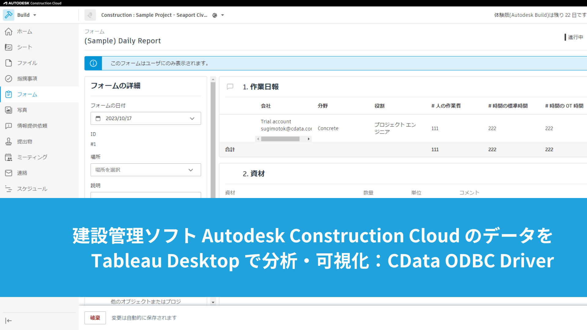
Task: Open the ホーム section in the sidebar
Action: (24, 31)
